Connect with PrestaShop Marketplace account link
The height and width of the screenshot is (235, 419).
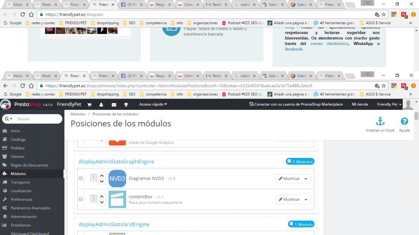[x=296, y=104]
